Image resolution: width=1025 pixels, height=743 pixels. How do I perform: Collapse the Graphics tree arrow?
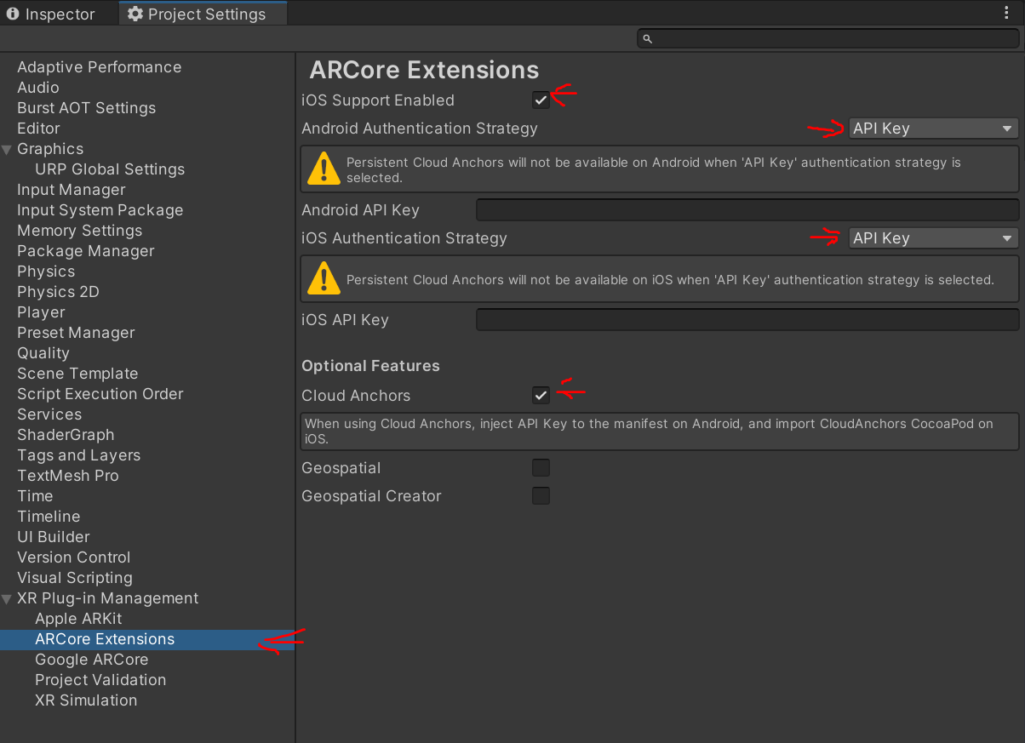click(x=8, y=150)
